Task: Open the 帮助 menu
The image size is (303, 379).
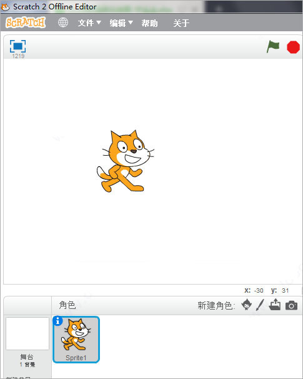Action: [149, 23]
